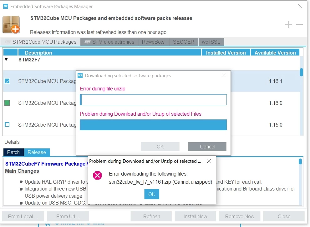Click MX icon in Packages Manager title bar

[x=6, y=6]
